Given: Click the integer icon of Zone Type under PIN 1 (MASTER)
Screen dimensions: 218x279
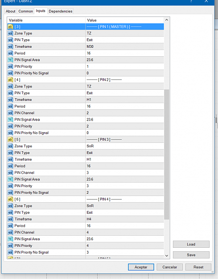Looking at the screenshot, I should point(10,33).
